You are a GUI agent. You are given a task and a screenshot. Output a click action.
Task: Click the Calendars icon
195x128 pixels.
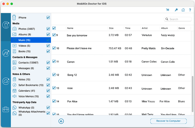tap(14, 91)
